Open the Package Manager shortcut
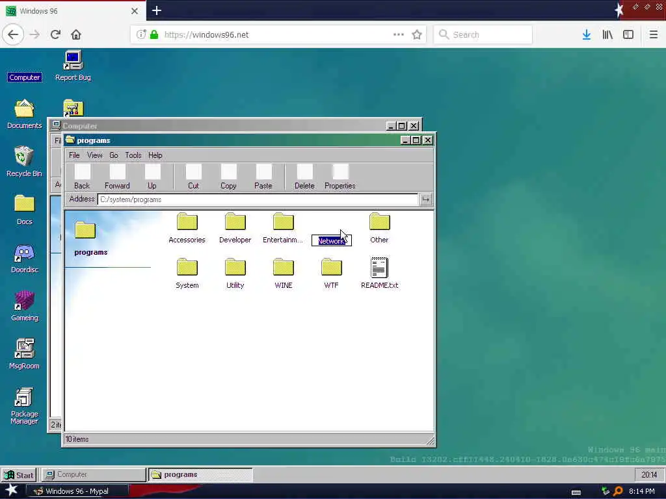666x499 pixels. 24,406
